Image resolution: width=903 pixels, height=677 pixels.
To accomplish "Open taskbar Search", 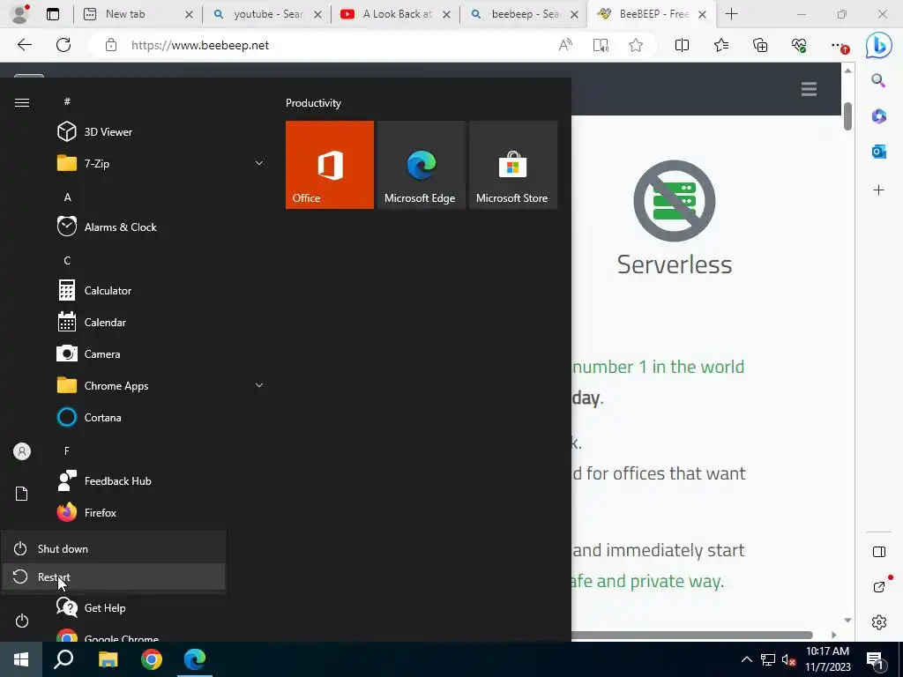I will tap(63, 659).
